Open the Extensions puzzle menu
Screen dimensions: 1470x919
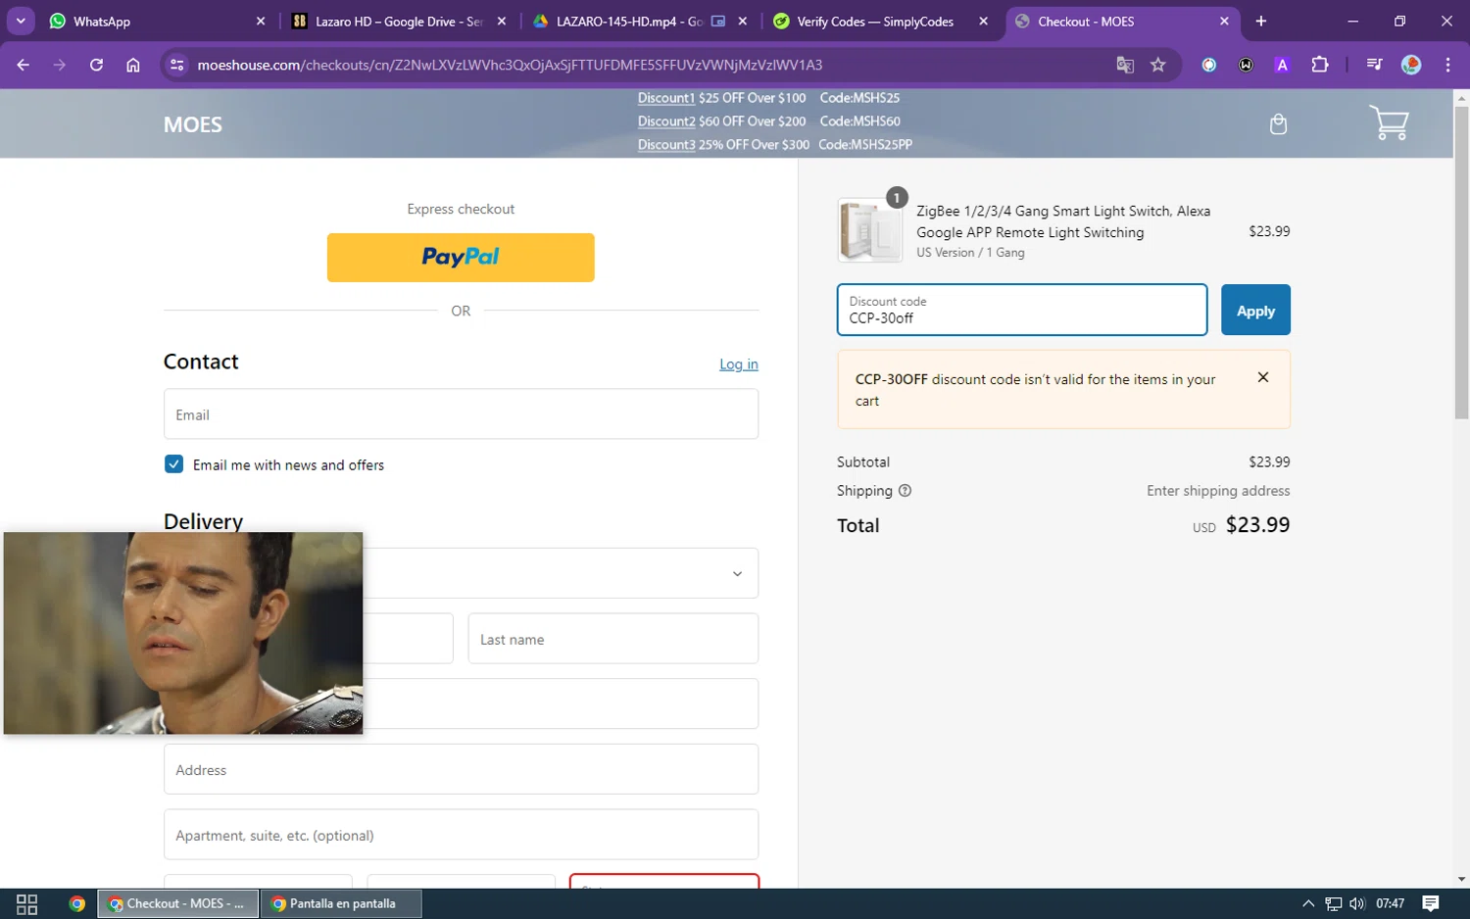point(1320,65)
